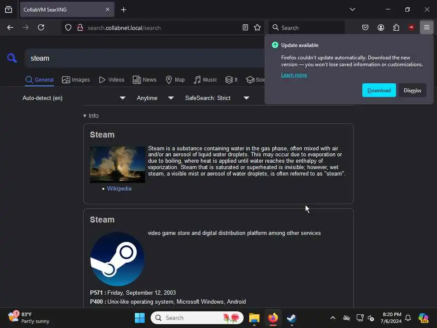The width and height of the screenshot is (437, 328).
Task: Open Steam from the taskbar
Action: pyautogui.click(x=291, y=318)
